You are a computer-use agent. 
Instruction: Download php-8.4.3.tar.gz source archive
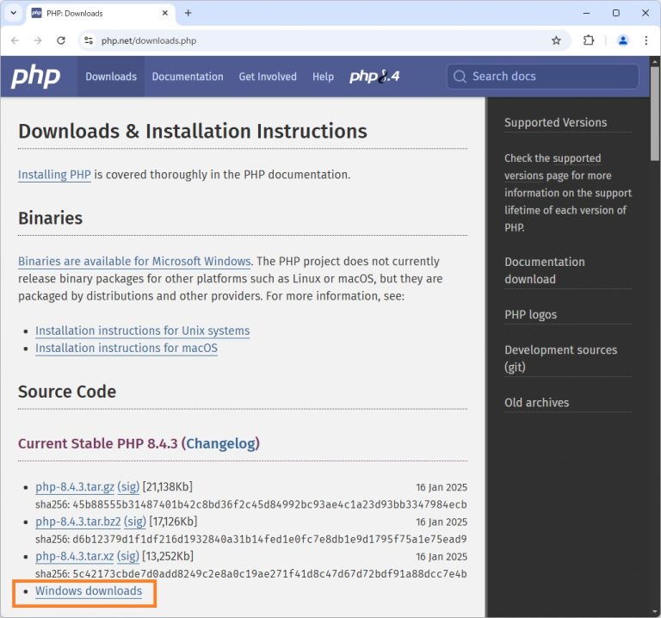(74, 486)
